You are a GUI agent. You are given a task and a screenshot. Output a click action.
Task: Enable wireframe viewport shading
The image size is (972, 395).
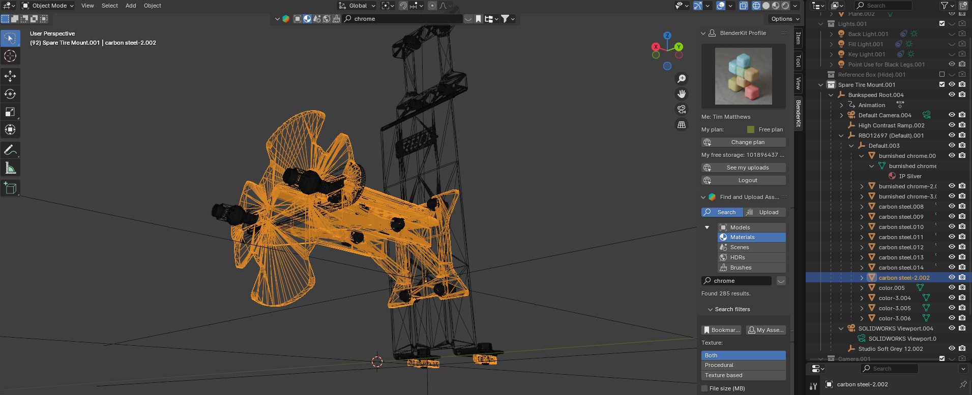click(756, 6)
